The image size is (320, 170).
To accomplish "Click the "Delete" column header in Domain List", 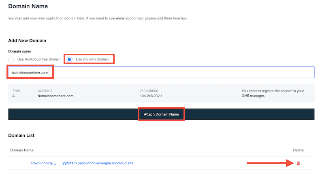I will [x=298, y=150].
